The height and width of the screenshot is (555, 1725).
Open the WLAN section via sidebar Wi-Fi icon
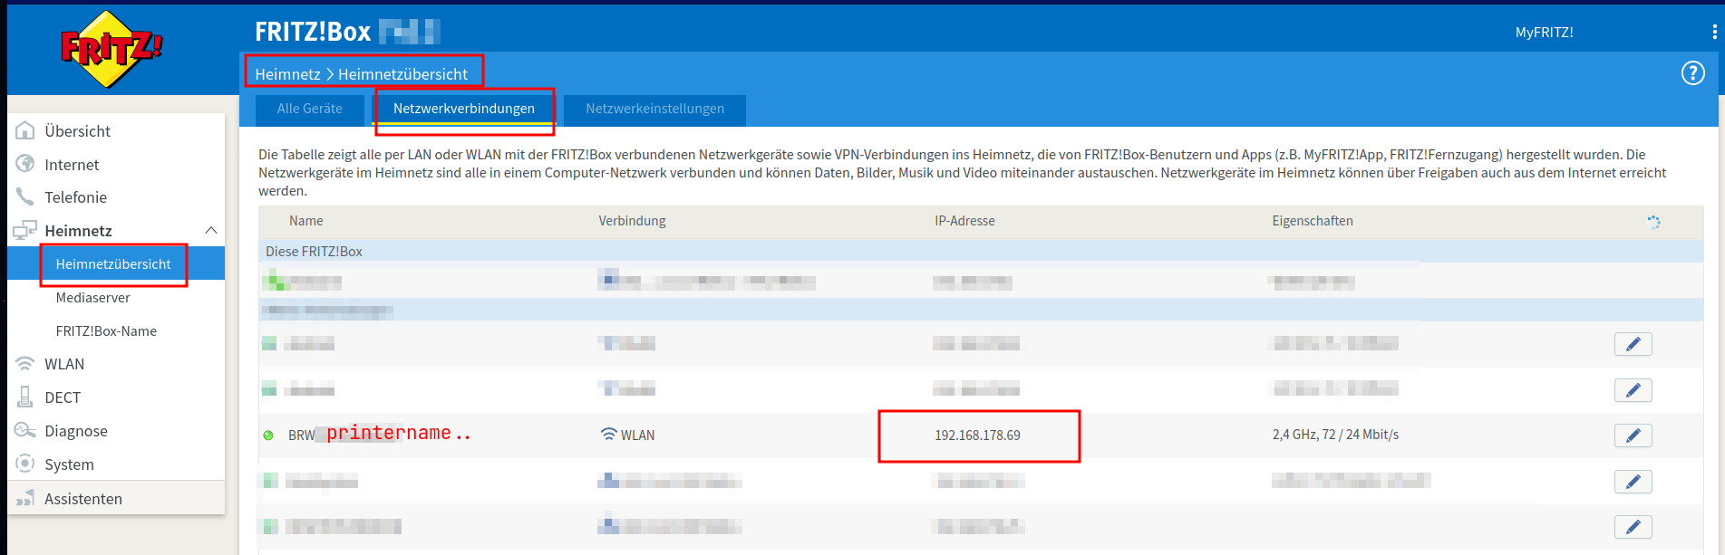[x=25, y=364]
